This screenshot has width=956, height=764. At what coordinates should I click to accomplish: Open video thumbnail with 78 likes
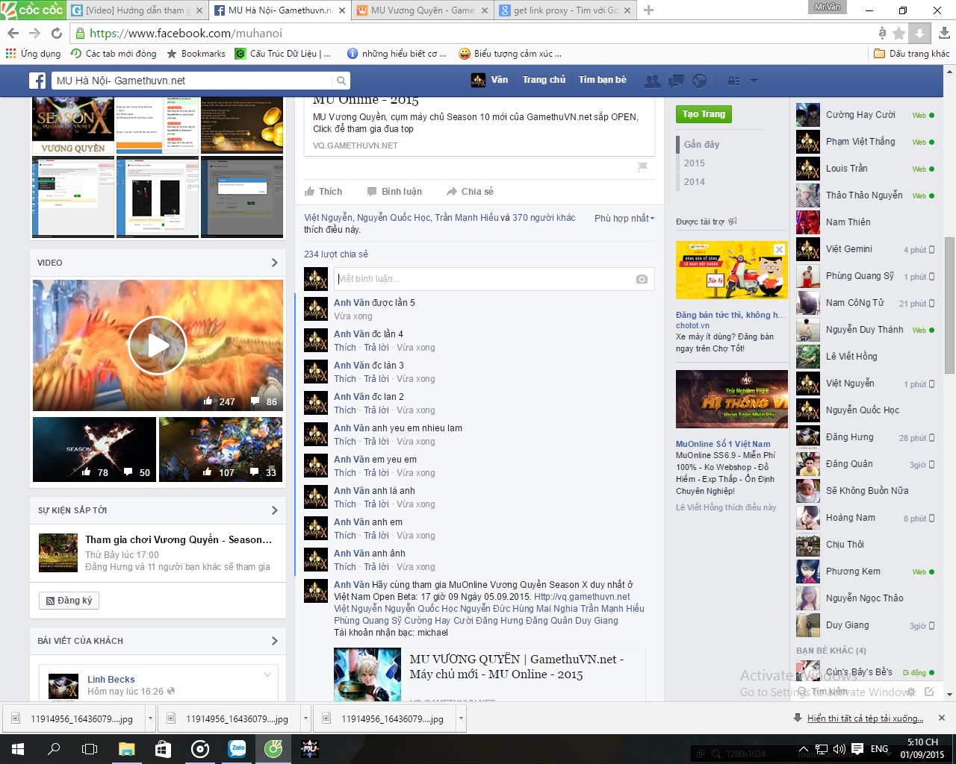(94, 449)
